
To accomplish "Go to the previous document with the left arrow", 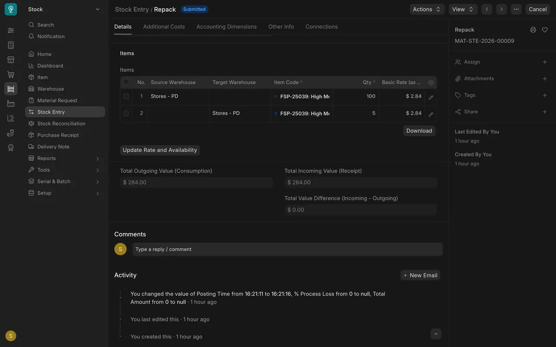I will click(x=487, y=9).
